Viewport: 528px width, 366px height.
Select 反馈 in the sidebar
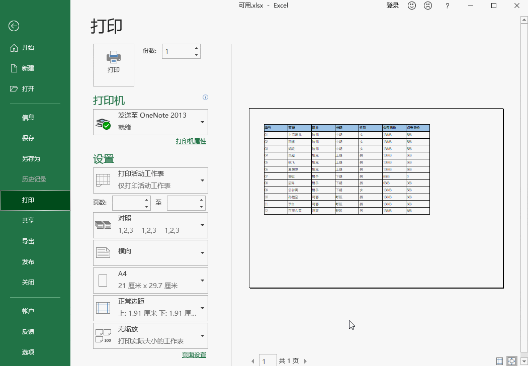tap(35, 331)
